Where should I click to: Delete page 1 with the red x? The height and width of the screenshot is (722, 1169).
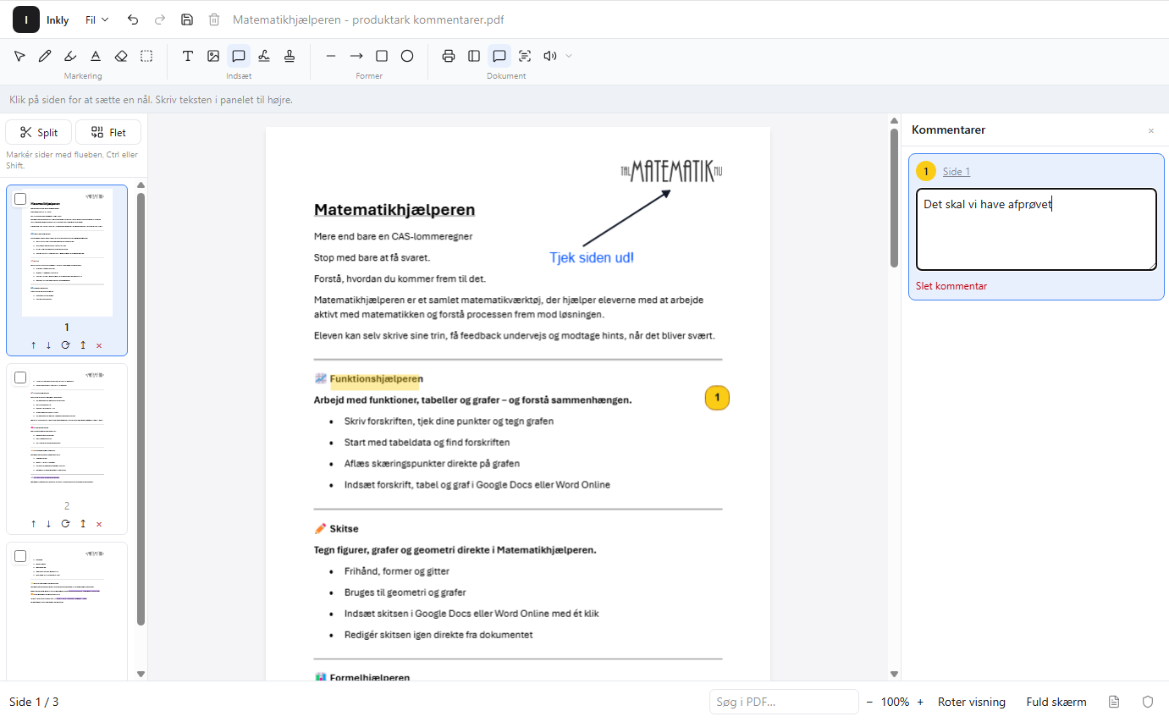coord(99,345)
